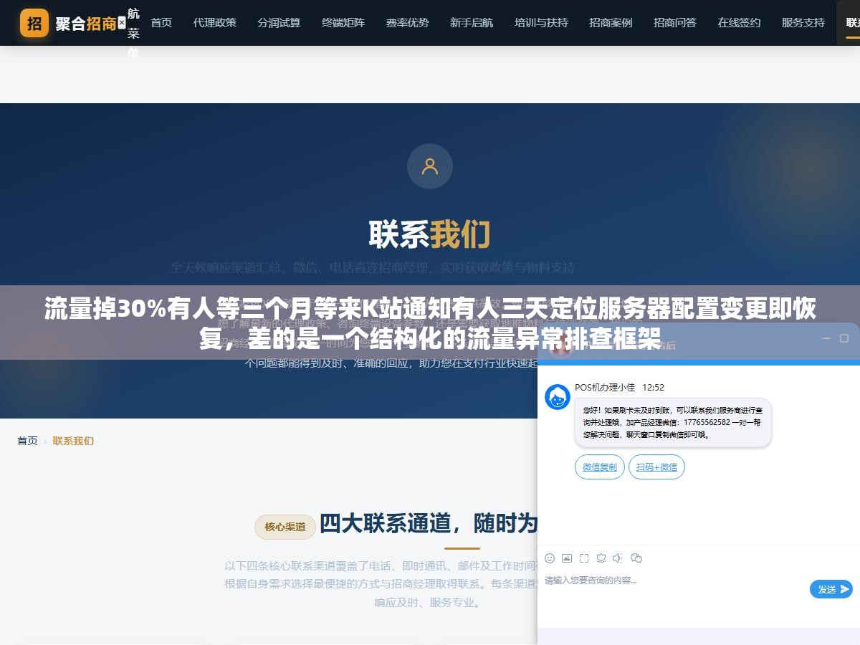Image resolution: width=860 pixels, height=645 pixels.
Task: Open 服务支持 in the navigation bar
Action: [x=803, y=23]
